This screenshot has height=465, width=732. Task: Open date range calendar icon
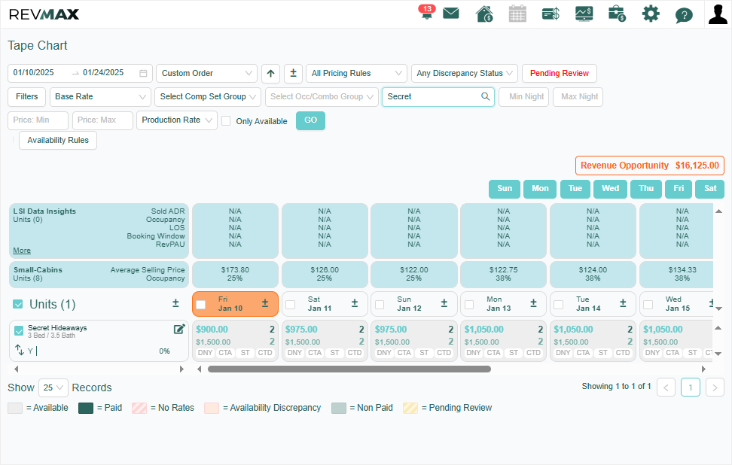tap(143, 73)
